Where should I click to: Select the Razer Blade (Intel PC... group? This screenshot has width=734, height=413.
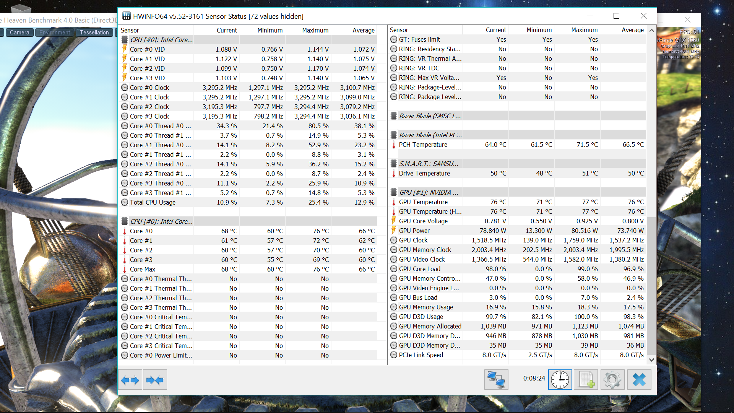(517, 135)
